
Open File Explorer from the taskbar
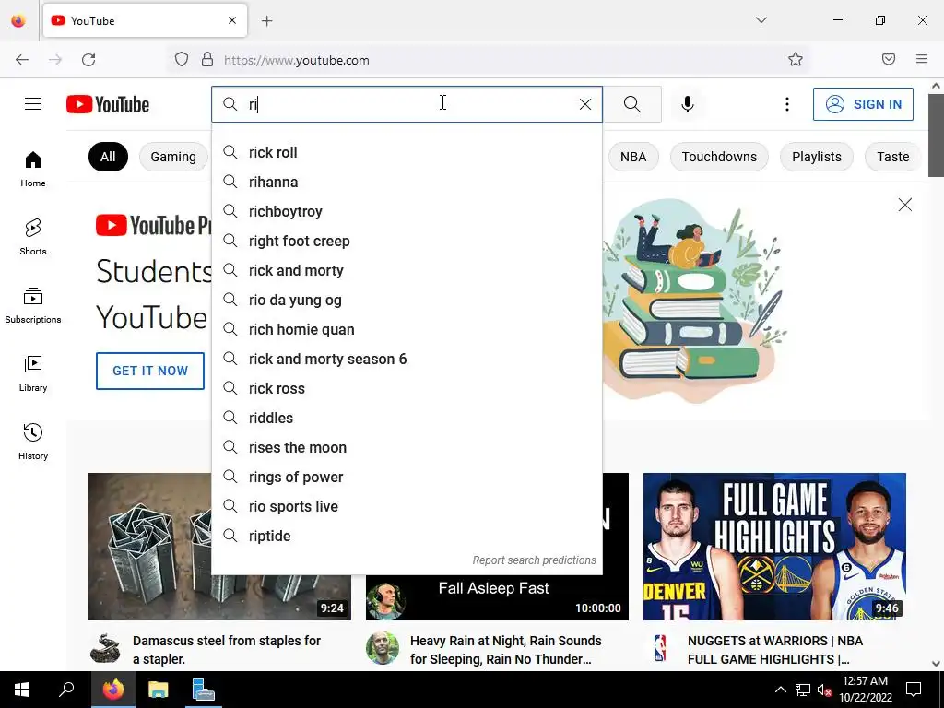[158, 690]
